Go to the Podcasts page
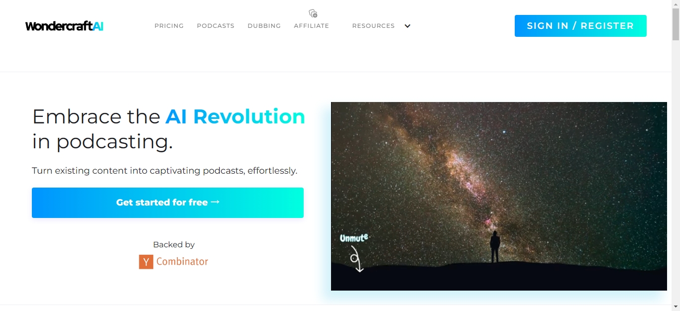 [x=216, y=26]
